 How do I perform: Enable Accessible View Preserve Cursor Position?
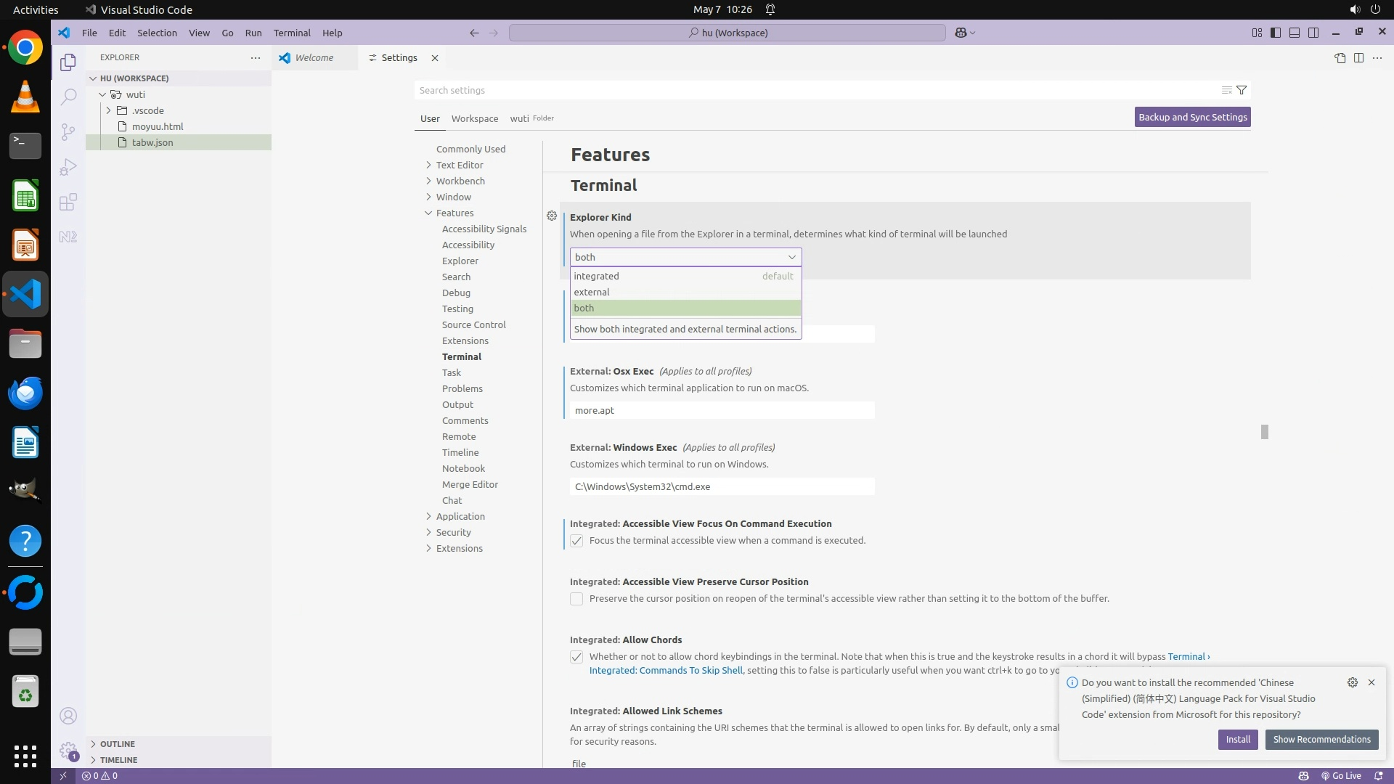(x=576, y=599)
